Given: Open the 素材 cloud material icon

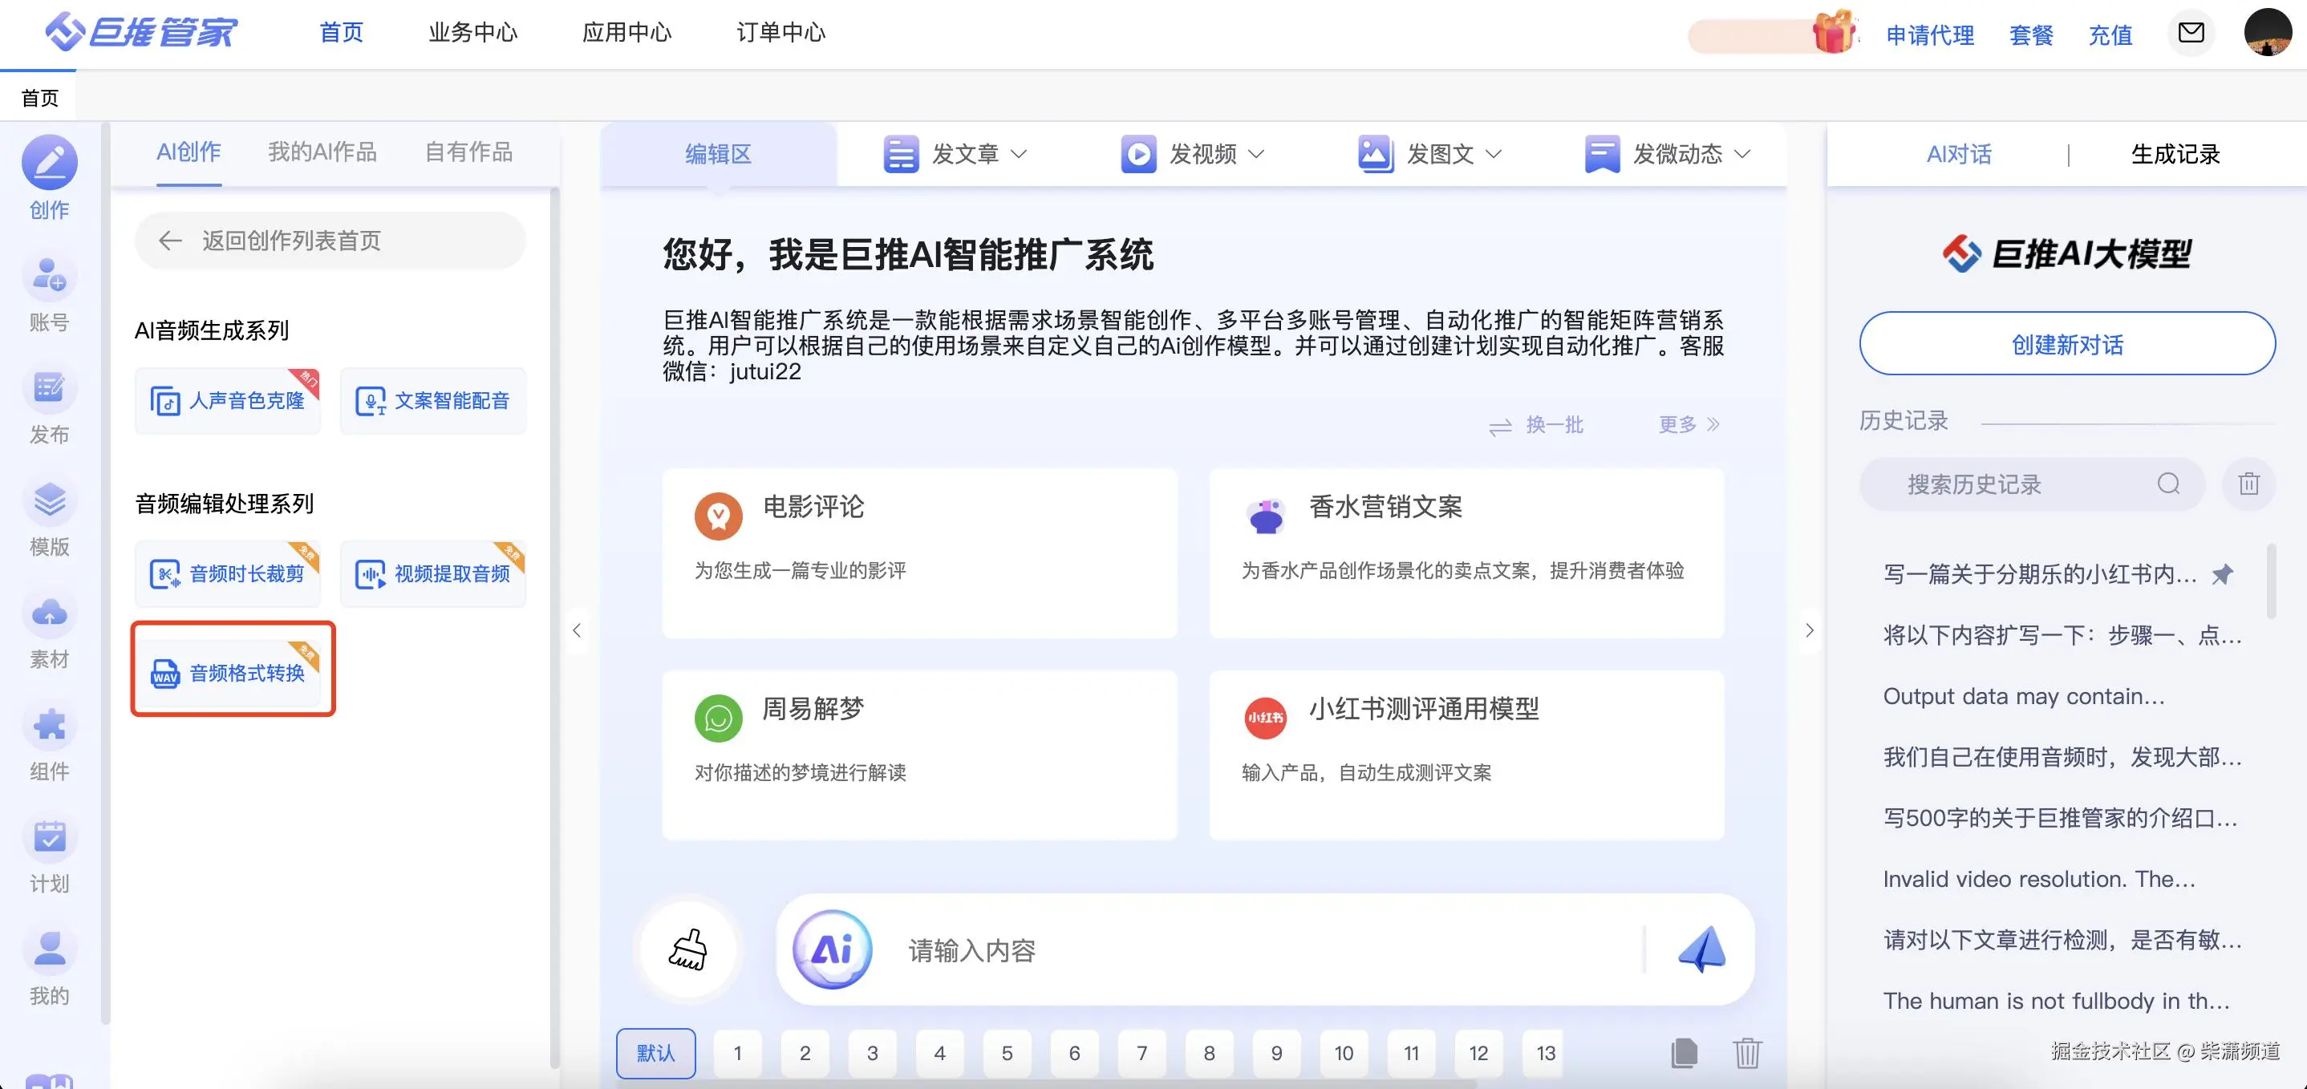Looking at the screenshot, I should click(49, 613).
